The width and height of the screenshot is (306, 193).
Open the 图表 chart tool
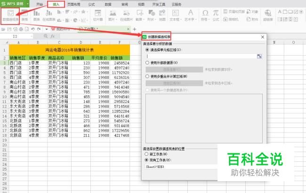click(x=37, y=13)
